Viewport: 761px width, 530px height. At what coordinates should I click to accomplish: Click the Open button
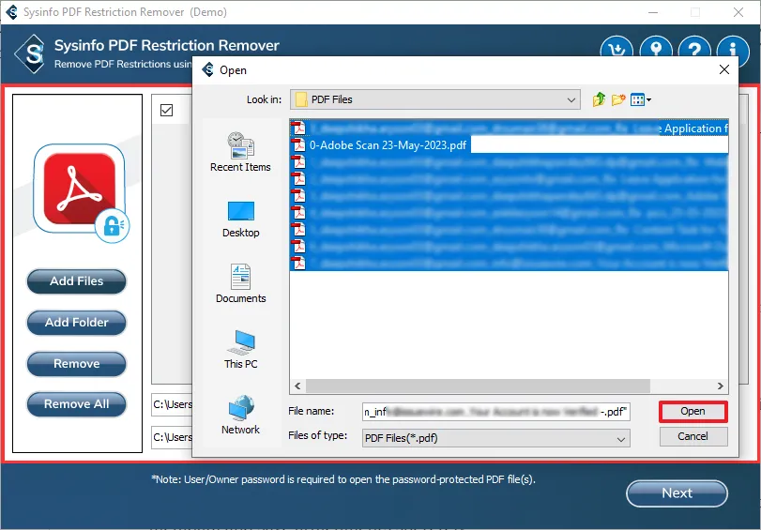pyautogui.click(x=693, y=411)
